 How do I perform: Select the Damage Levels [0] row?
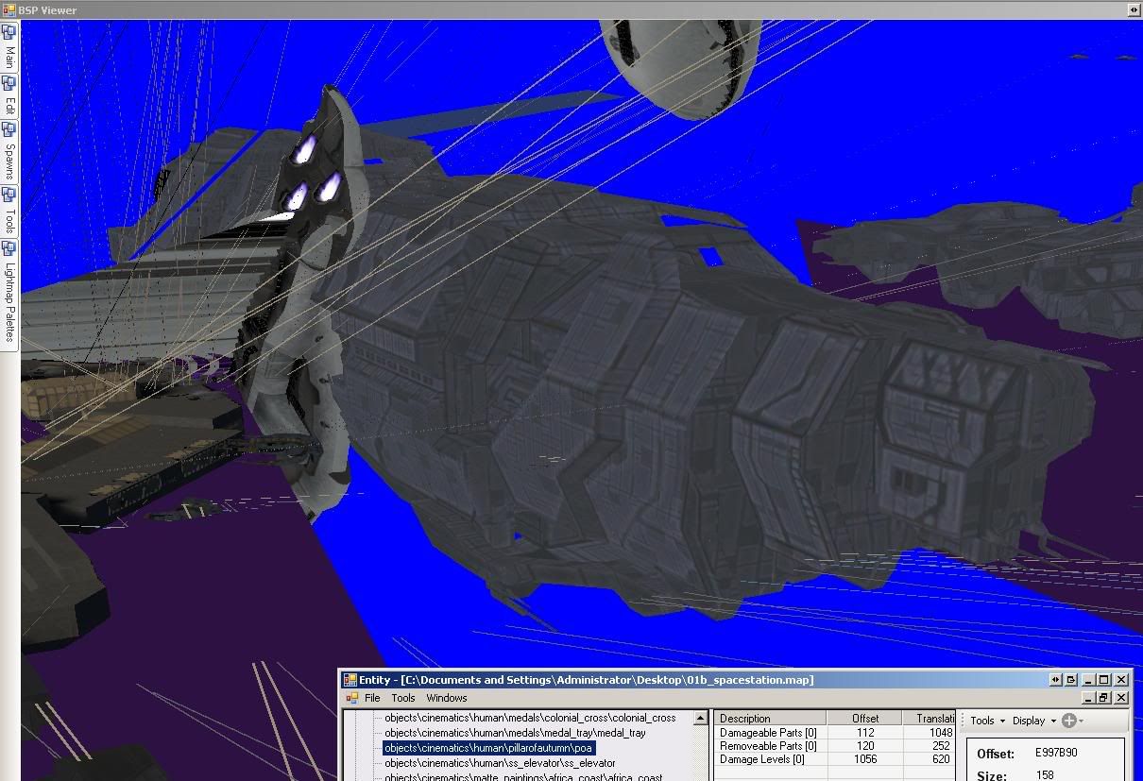[835, 759]
